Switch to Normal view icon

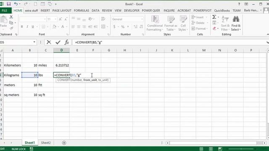[201, 149]
